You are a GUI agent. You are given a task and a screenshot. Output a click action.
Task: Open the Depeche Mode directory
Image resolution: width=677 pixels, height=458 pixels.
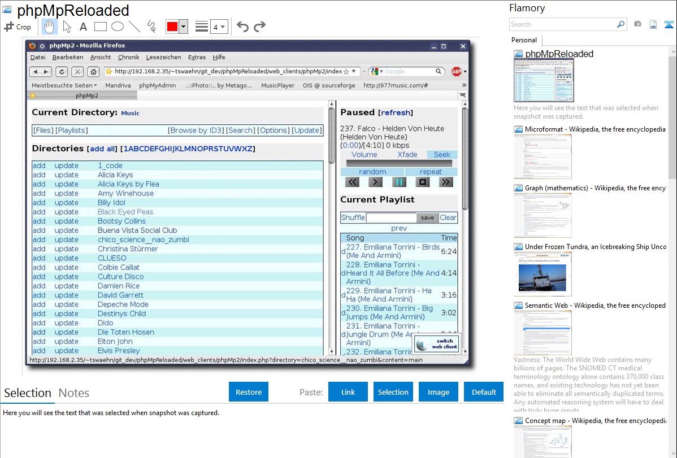(x=123, y=304)
